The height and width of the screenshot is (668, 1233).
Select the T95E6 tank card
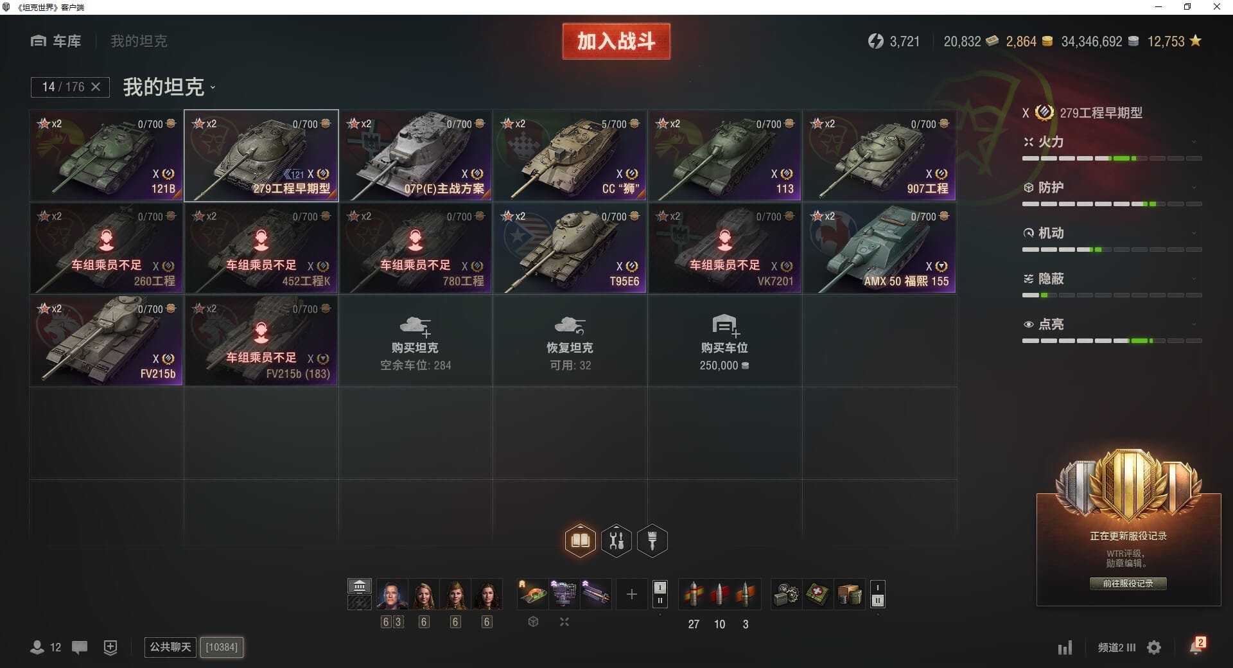click(570, 249)
